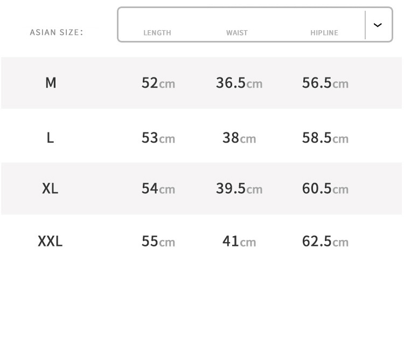
Task: Click the 54cm length value
Action: point(158,188)
